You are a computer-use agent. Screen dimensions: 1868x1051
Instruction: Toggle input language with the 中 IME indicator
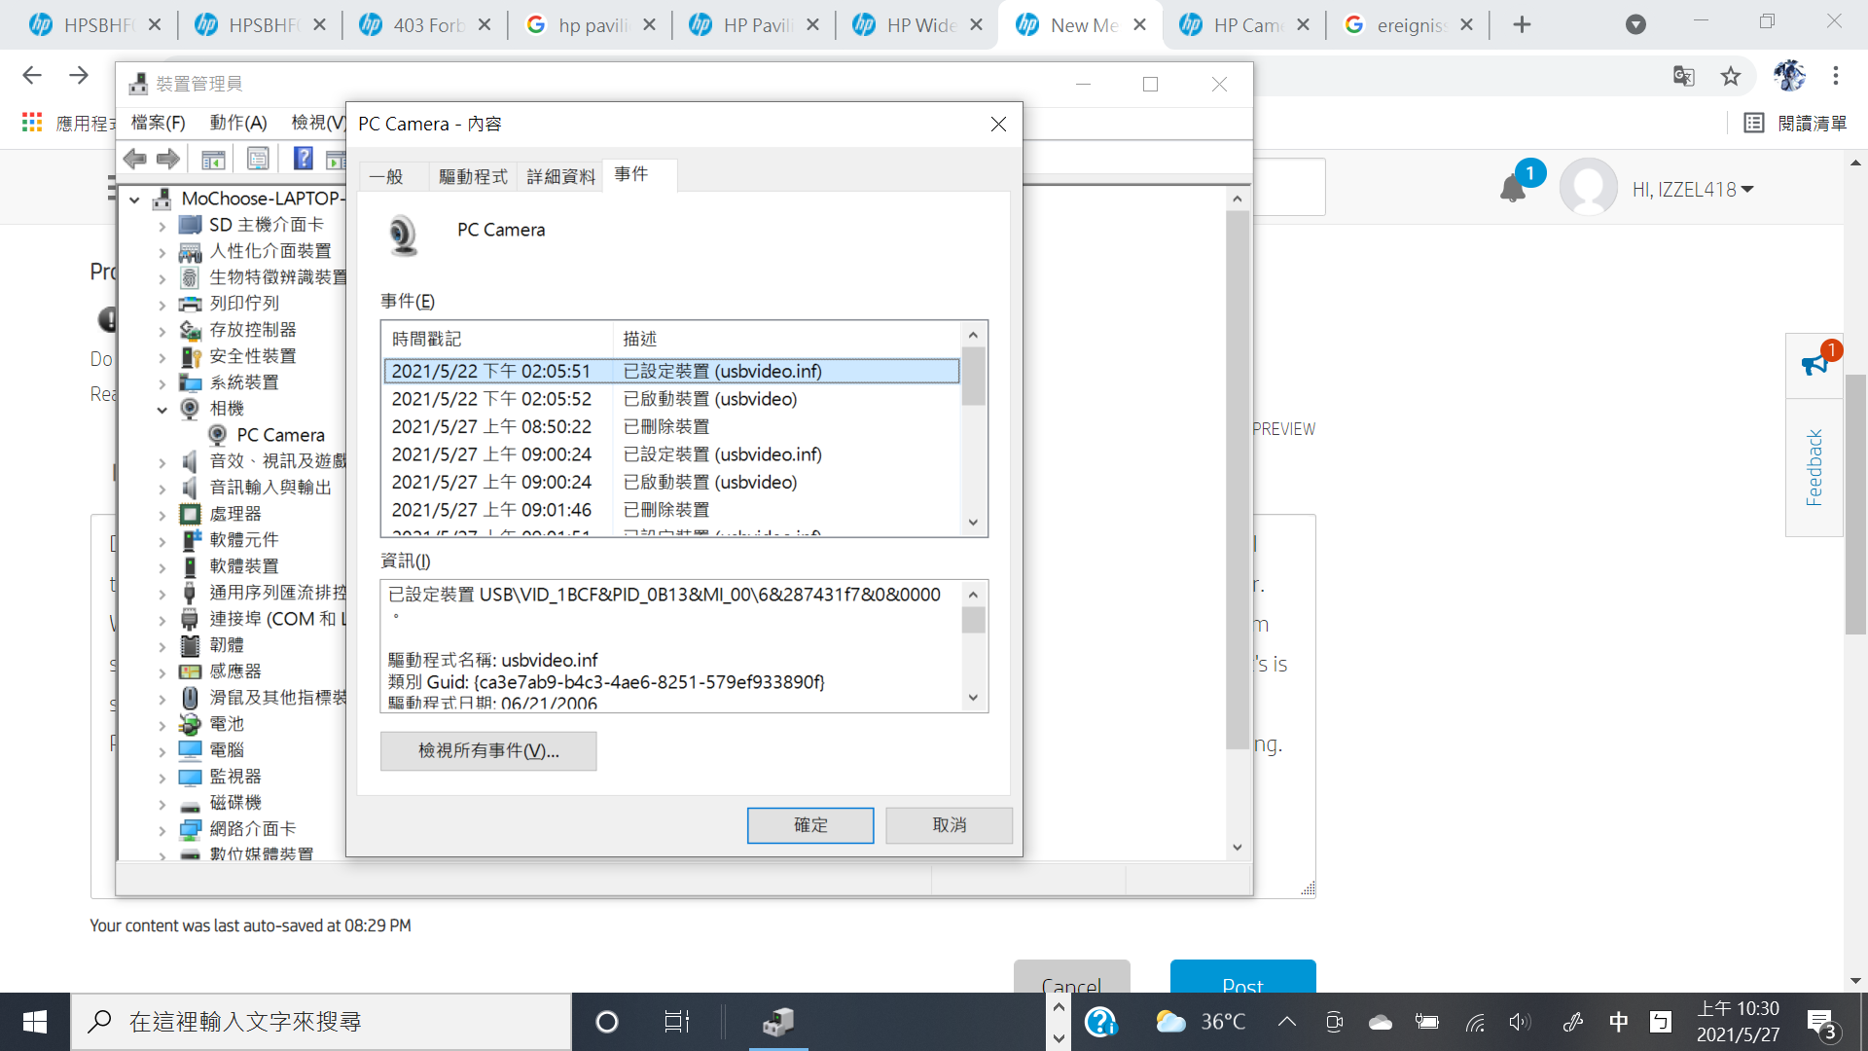(1619, 1022)
